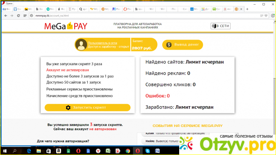Click the 'В СЕТИ' button
Screen dimensions: 276x155
(x=220, y=26)
